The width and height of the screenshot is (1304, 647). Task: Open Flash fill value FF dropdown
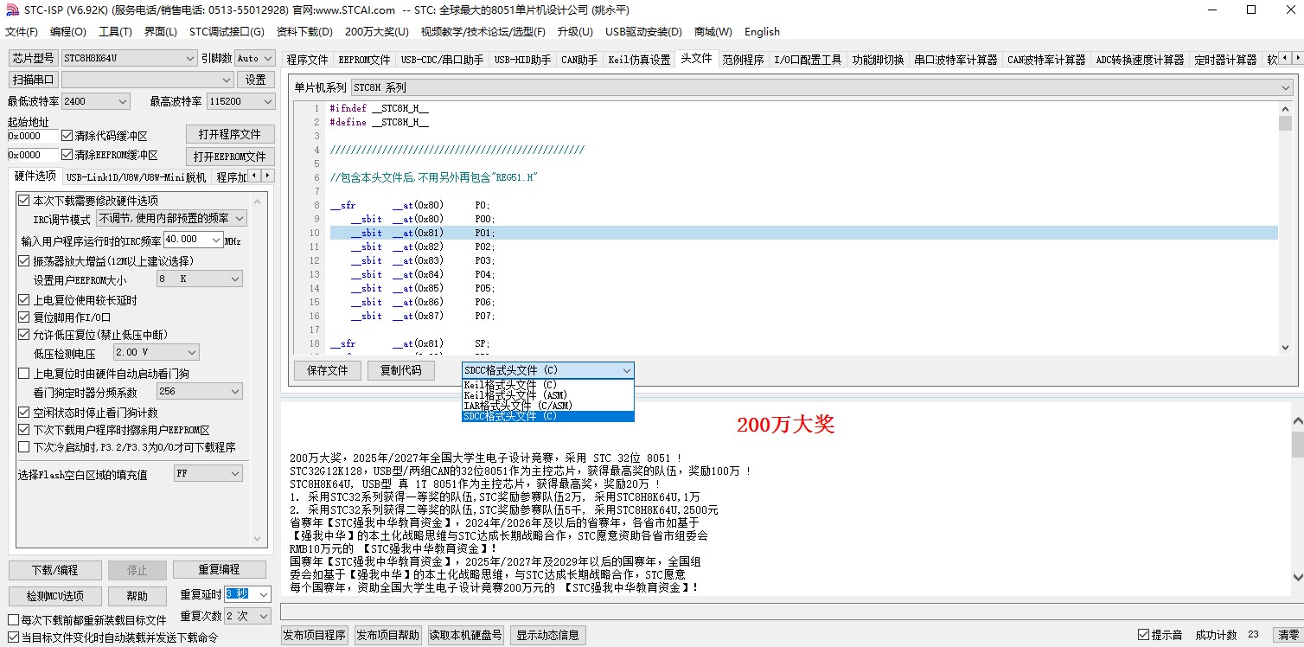coord(208,474)
